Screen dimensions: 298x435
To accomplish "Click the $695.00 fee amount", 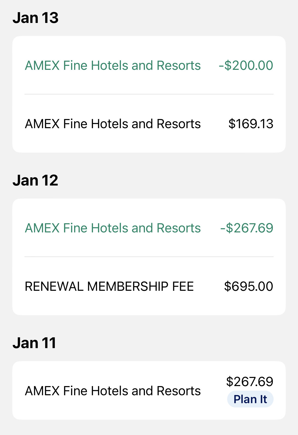I will coord(249,286).
